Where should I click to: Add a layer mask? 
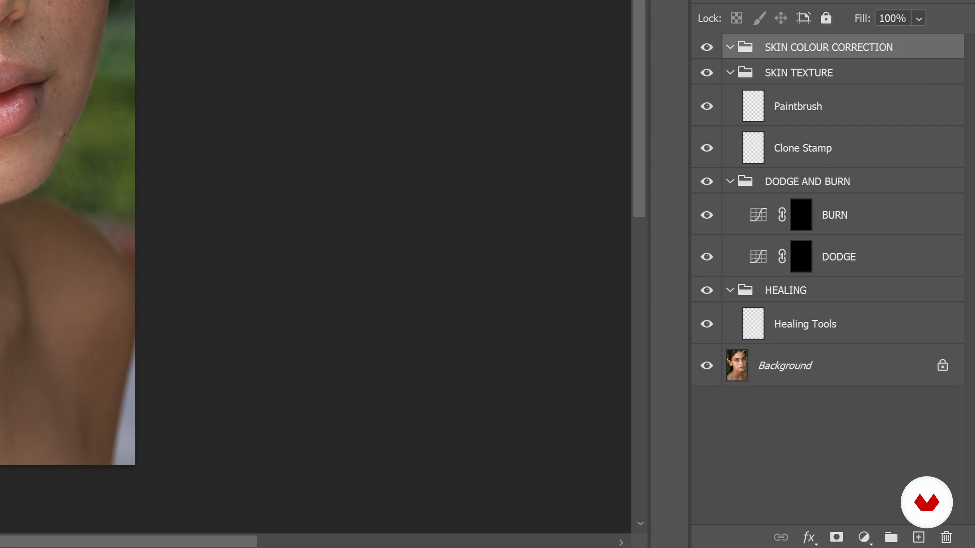pyautogui.click(x=836, y=537)
